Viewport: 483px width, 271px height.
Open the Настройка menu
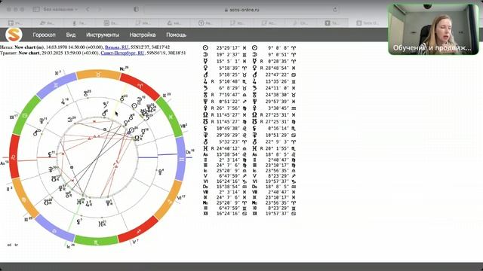point(143,35)
